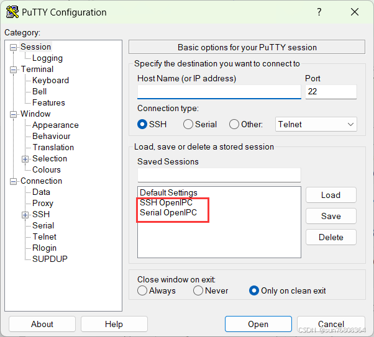Select the Other connection type radio button
This screenshot has width=374, height=337.
point(234,124)
